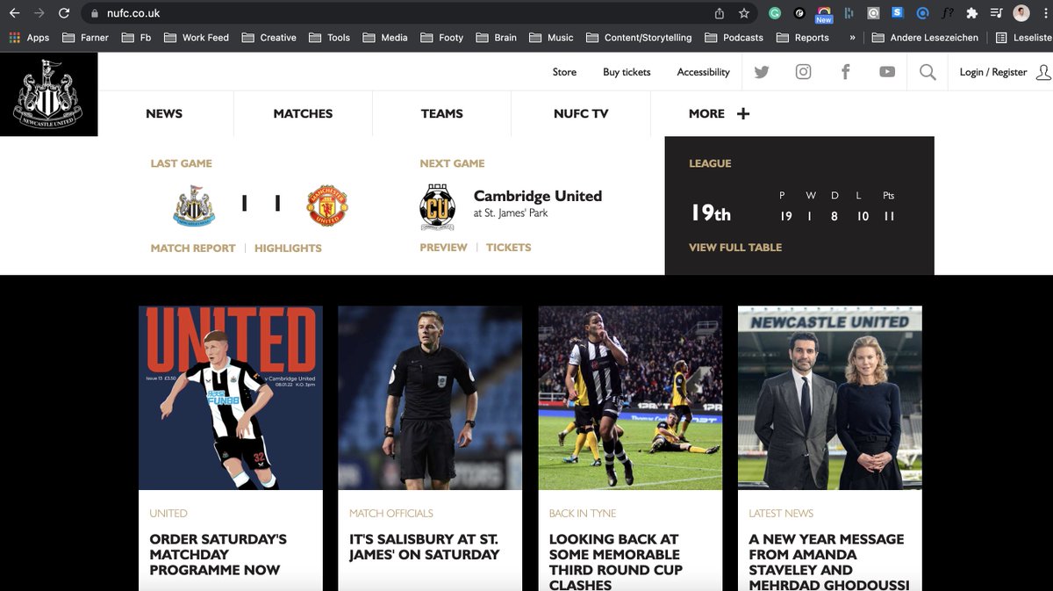Open the Accessibility link
1053x591 pixels.
(x=703, y=72)
